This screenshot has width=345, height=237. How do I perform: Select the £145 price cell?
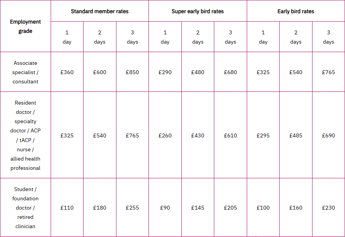[x=198, y=208]
